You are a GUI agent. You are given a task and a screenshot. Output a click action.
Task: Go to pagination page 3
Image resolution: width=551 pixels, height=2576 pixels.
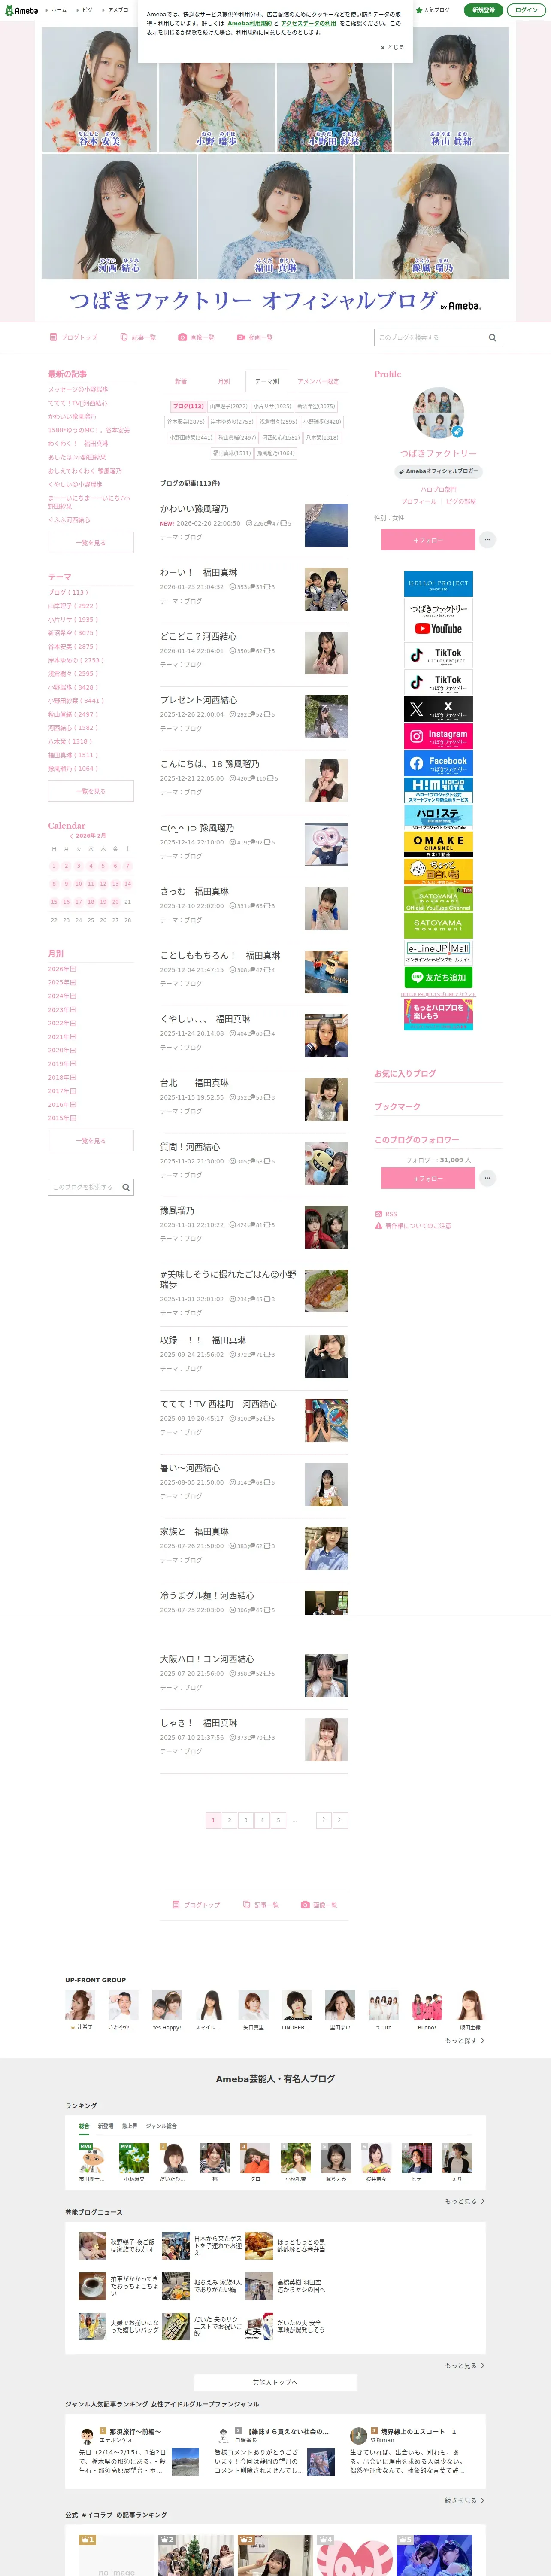pyautogui.click(x=246, y=1820)
